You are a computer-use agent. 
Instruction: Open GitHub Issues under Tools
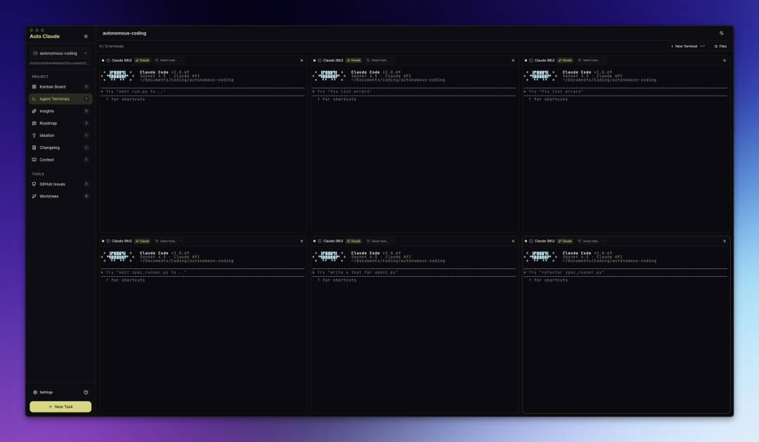pyautogui.click(x=52, y=183)
